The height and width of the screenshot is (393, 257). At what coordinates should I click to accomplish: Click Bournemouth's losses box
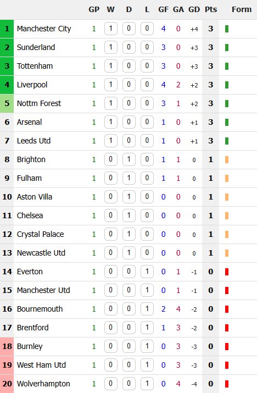(147, 309)
